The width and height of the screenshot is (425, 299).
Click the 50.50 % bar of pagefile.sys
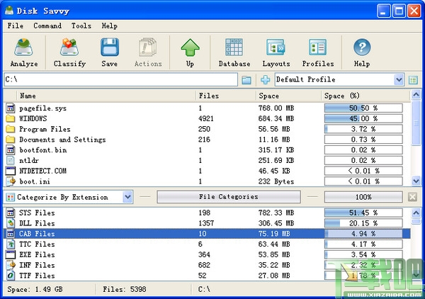(x=363, y=108)
